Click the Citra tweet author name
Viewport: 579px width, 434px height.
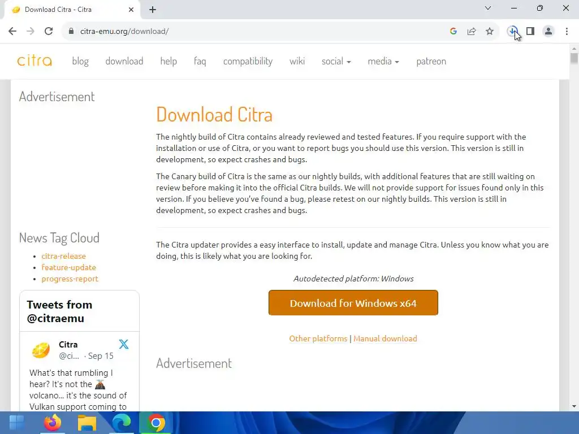tap(68, 345)
